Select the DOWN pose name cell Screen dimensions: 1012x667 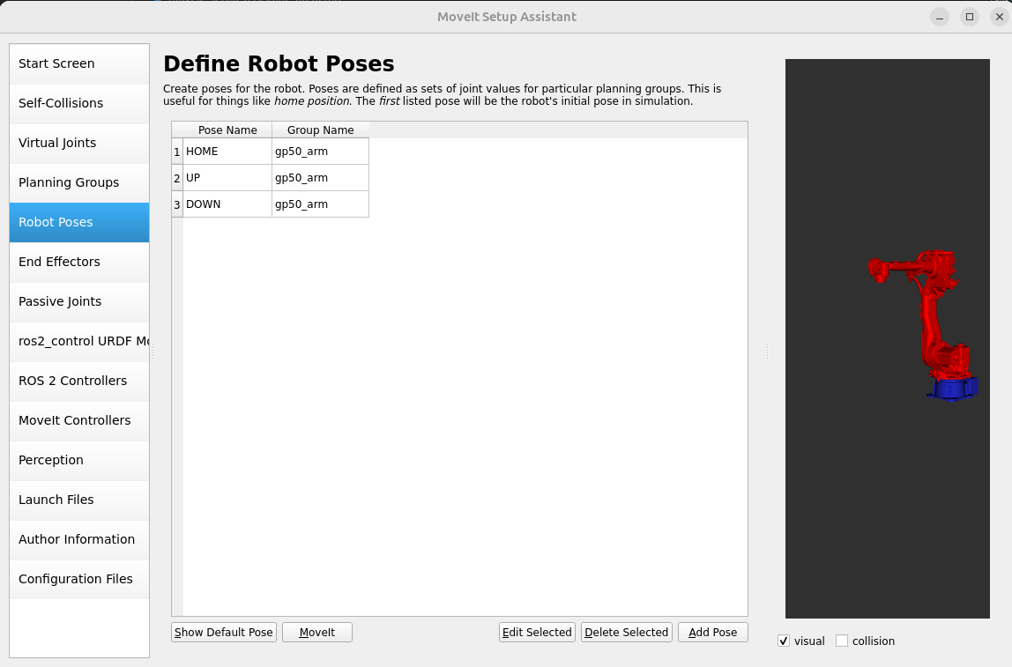pos(227,204)
